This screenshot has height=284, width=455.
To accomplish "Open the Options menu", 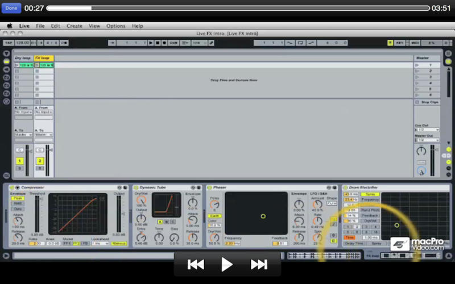I will [115, 26].
